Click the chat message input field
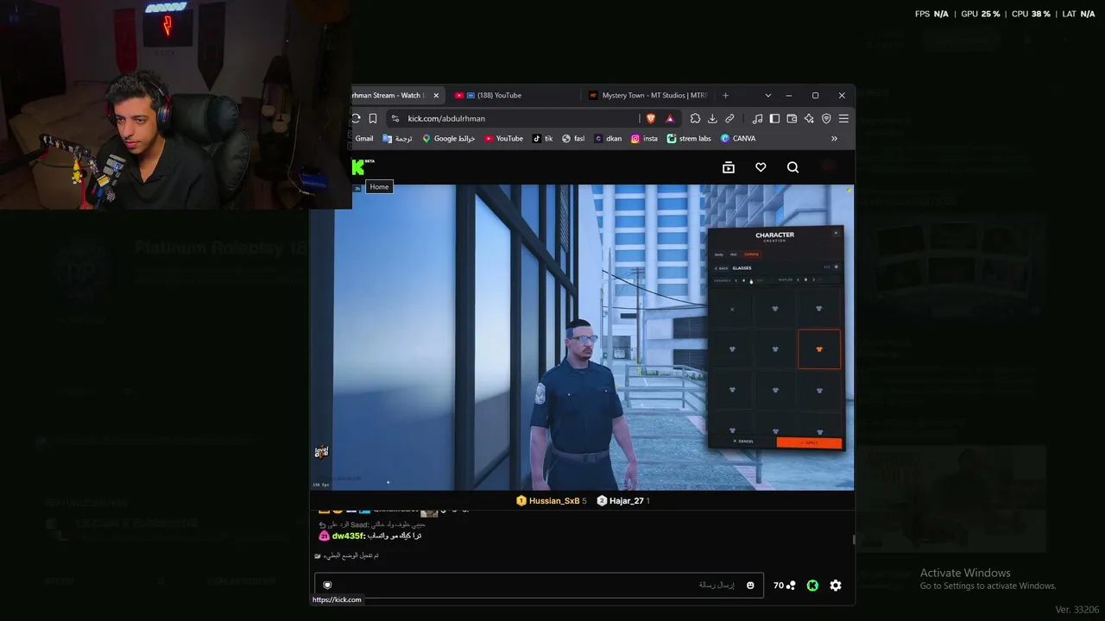The image size is (1105, 621). [539, 586]
